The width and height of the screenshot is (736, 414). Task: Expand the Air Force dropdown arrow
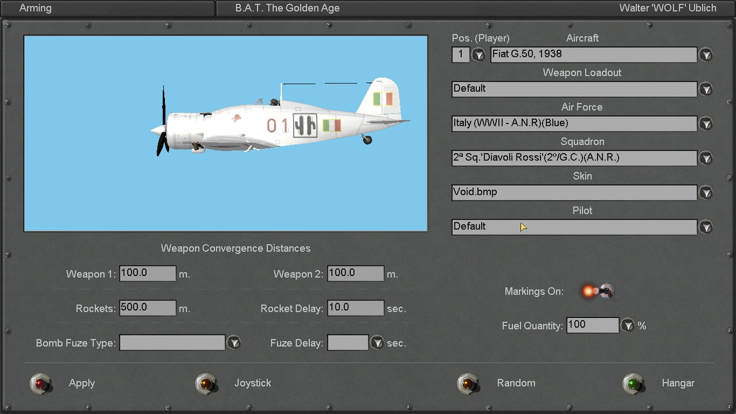pyautogui.click(x=706, y=124)
